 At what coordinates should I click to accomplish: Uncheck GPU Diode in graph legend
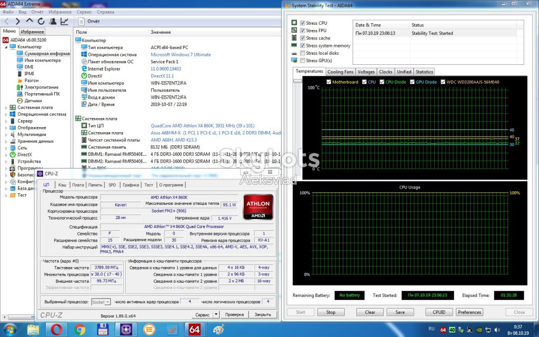[412, 82]
